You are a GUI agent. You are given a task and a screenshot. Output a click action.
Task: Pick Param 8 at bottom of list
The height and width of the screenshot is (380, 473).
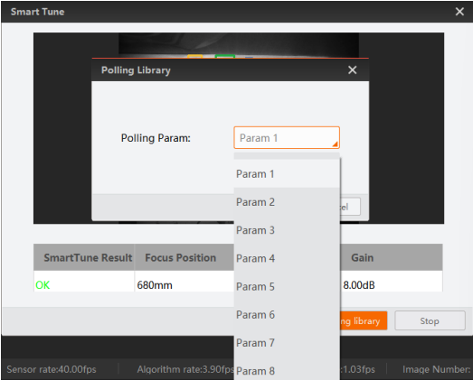(x=287, y=370)
